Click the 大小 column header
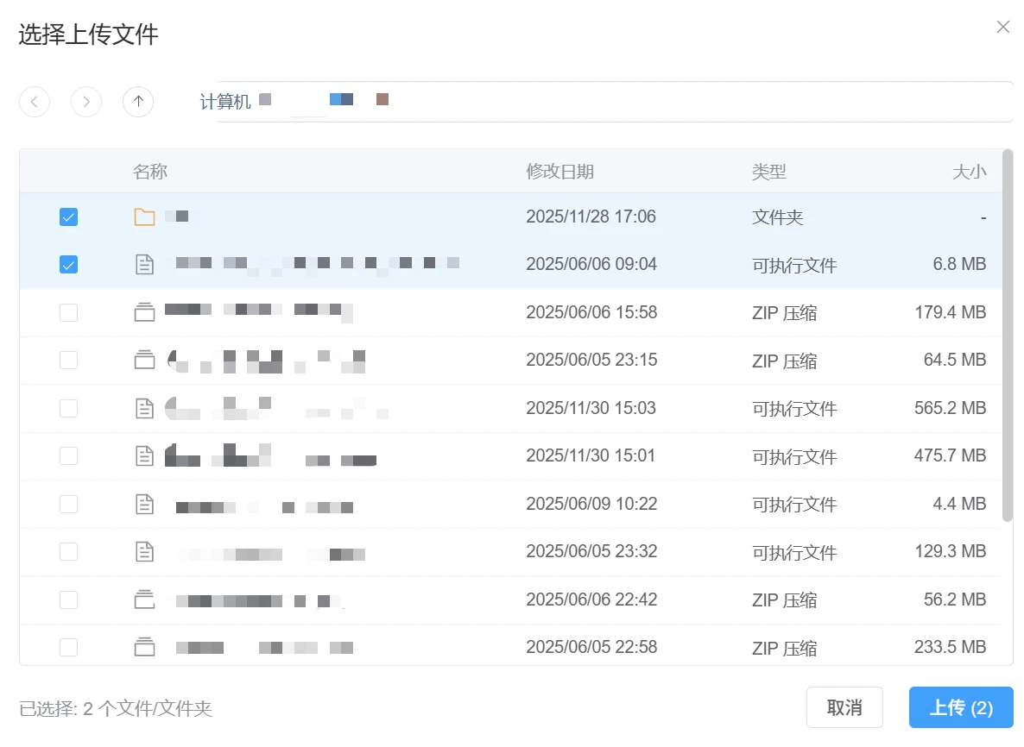Screen dimensions: 1024x747 pyautogui.click(x=969, y=172)
